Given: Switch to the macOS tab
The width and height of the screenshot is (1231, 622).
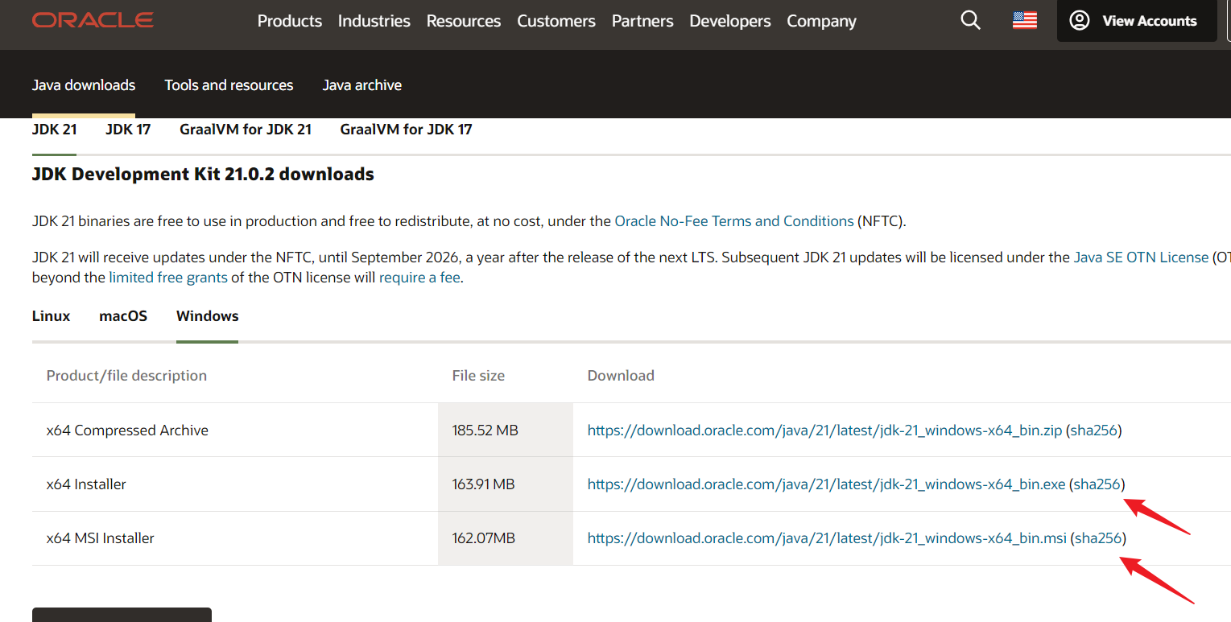Looking at the screenshot, I should [x=123, y=316].
